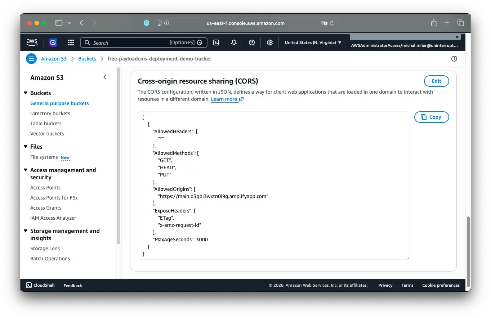Click the AWS search field

(143, 42)
